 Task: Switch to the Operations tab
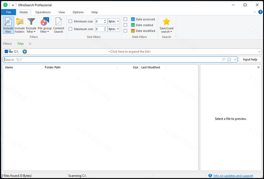[43, 12]
